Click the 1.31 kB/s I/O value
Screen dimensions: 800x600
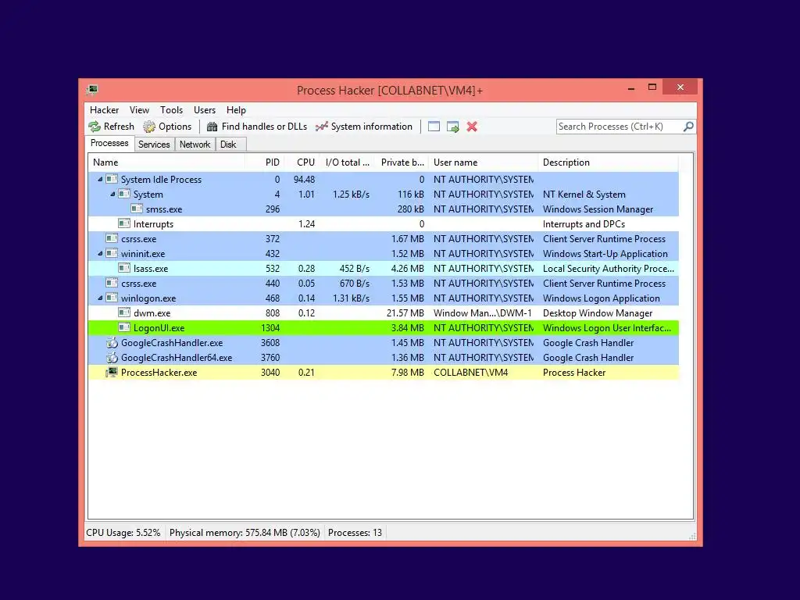tap(351, 298)
